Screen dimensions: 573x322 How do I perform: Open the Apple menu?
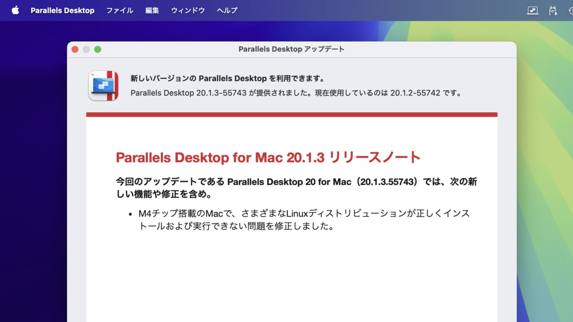pyautogui.click(x=15, y=10)
